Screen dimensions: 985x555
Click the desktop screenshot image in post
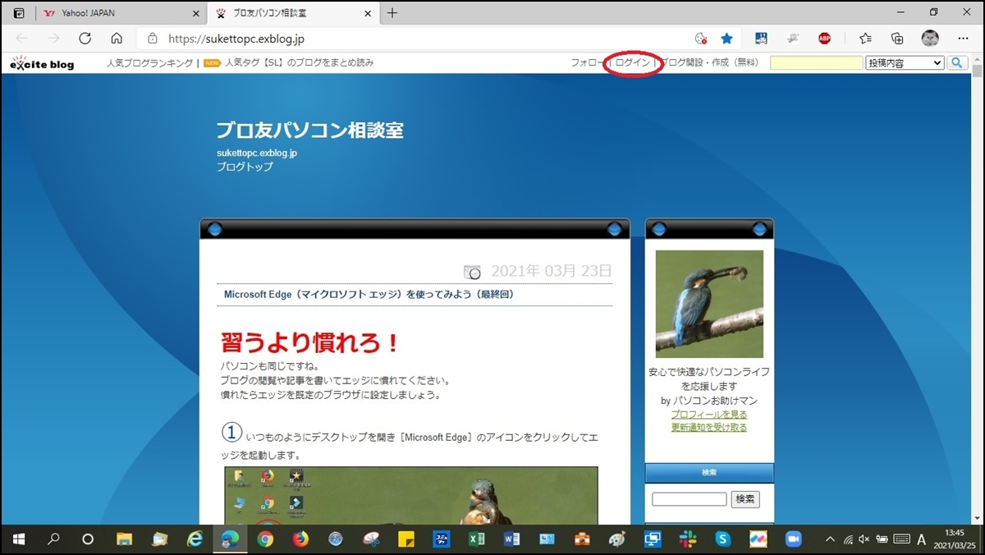pos(411,495)
